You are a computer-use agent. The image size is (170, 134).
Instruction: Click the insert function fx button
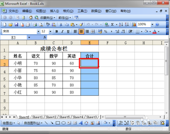pos(45,37)
